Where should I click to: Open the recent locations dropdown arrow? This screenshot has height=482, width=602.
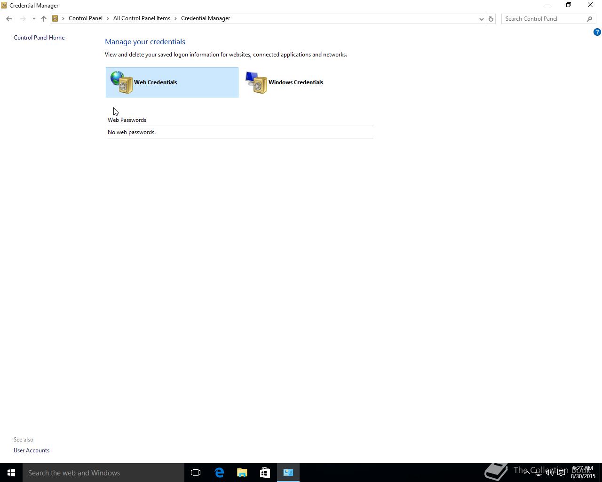[34, 19]
